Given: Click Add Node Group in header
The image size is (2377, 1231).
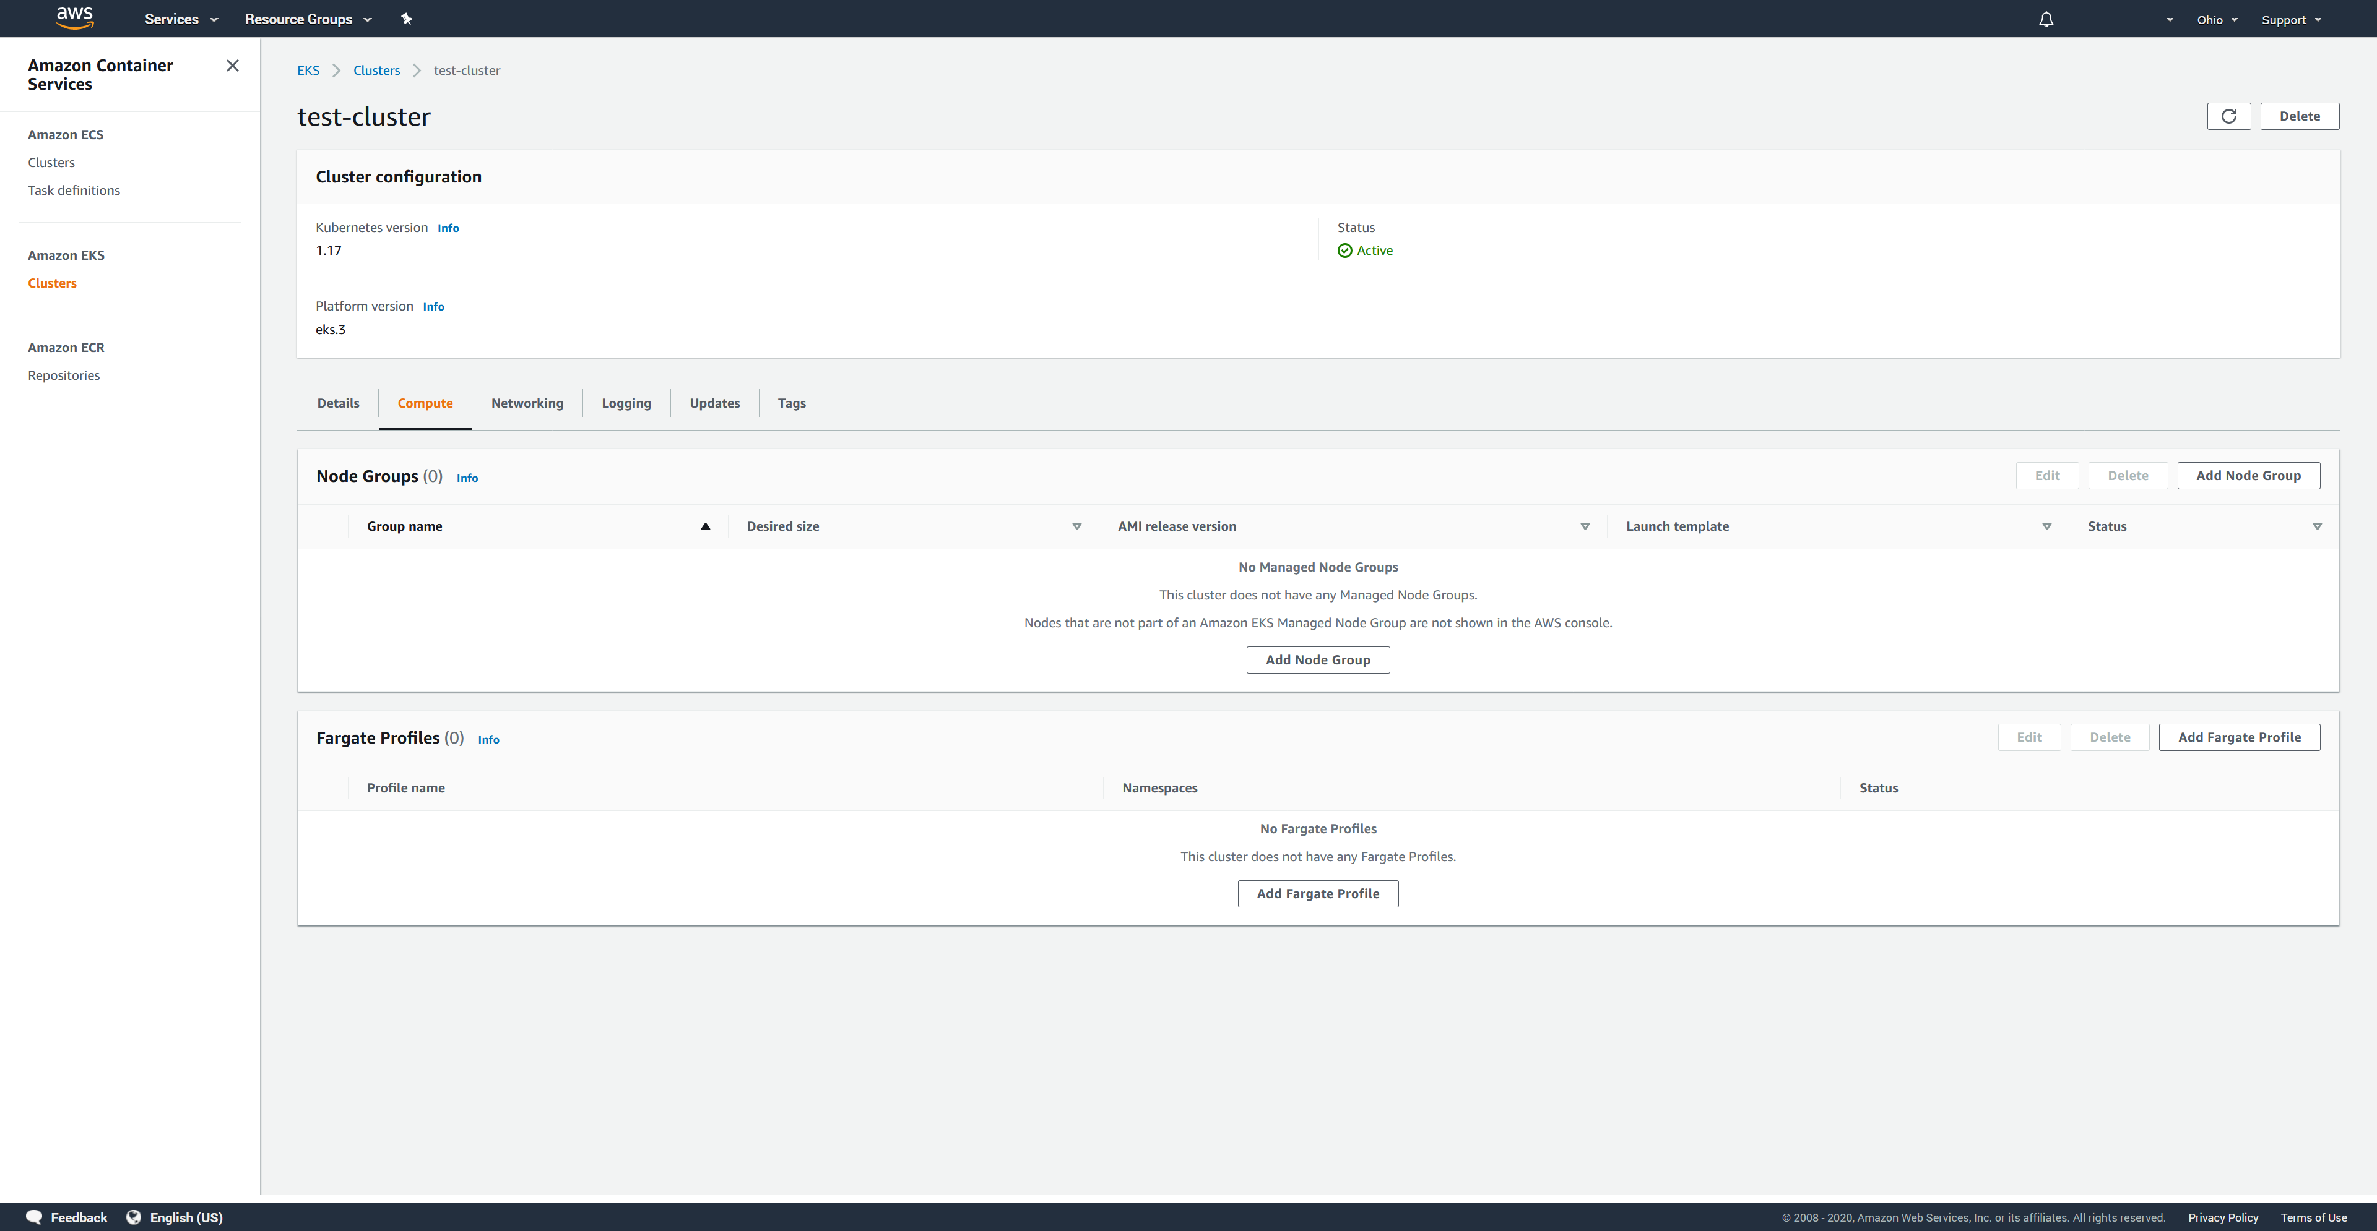Looking at the screenshot, I should pos(2248,476).
